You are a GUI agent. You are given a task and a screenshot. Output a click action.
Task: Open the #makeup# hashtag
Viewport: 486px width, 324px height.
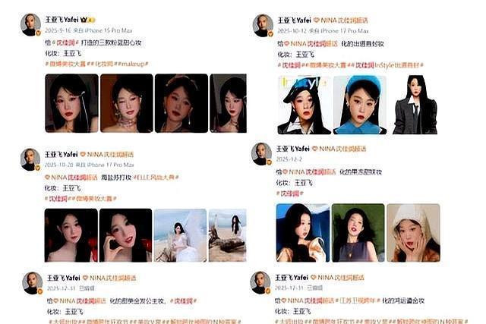(x=131, y=64)
